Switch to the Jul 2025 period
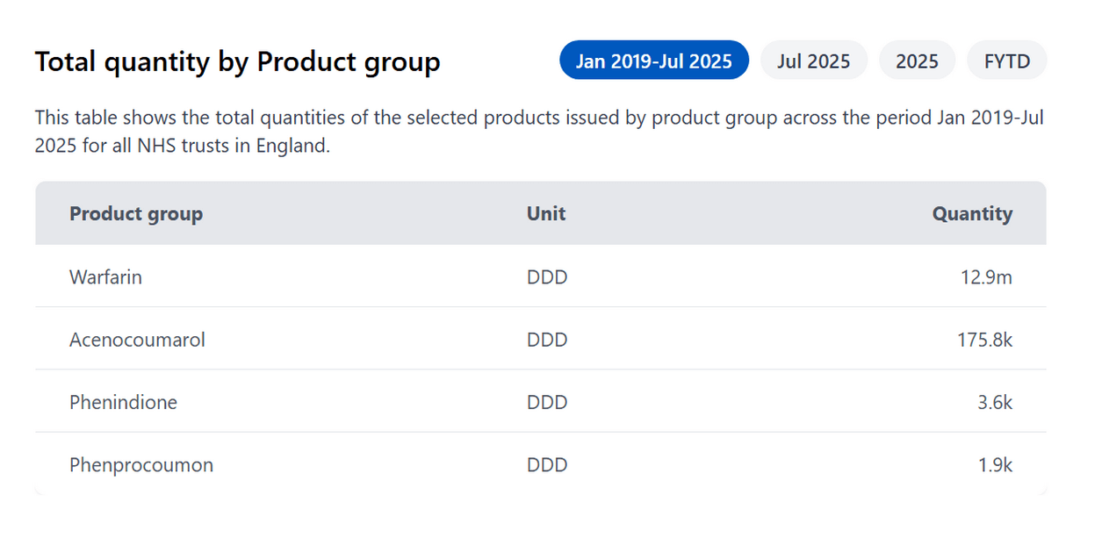Image resolution: width=1109 pixels, height=538 pixels. [x=813, y=61]
